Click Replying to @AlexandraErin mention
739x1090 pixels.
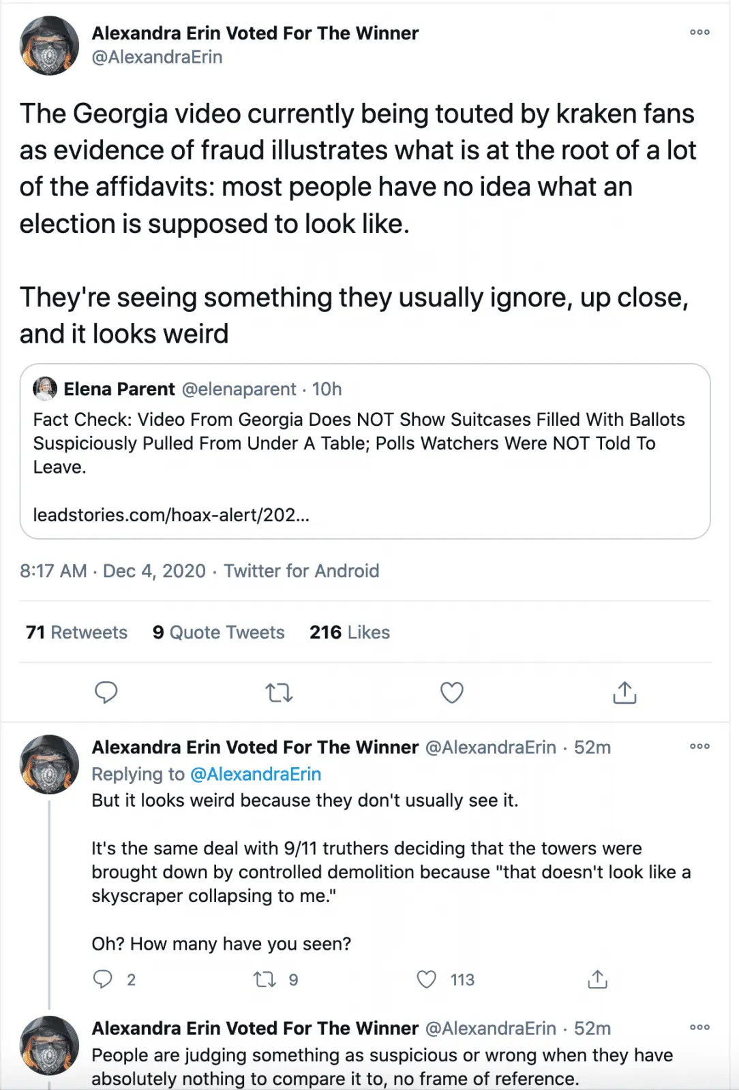(x=255, y=774)
